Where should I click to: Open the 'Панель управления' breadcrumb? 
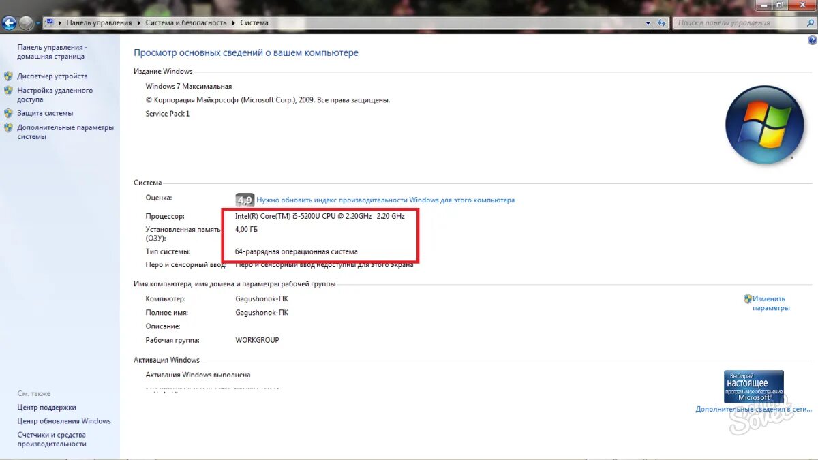tap(99, 22)
